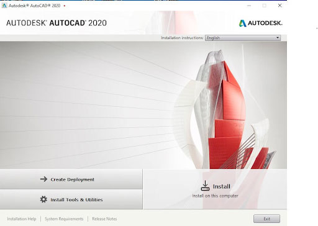Click the disabled maximize window button

tap(265, 6)
